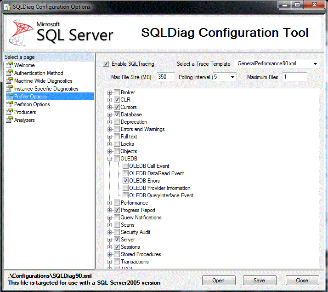Click the Machine Wide Diagnostics icon

9,81
